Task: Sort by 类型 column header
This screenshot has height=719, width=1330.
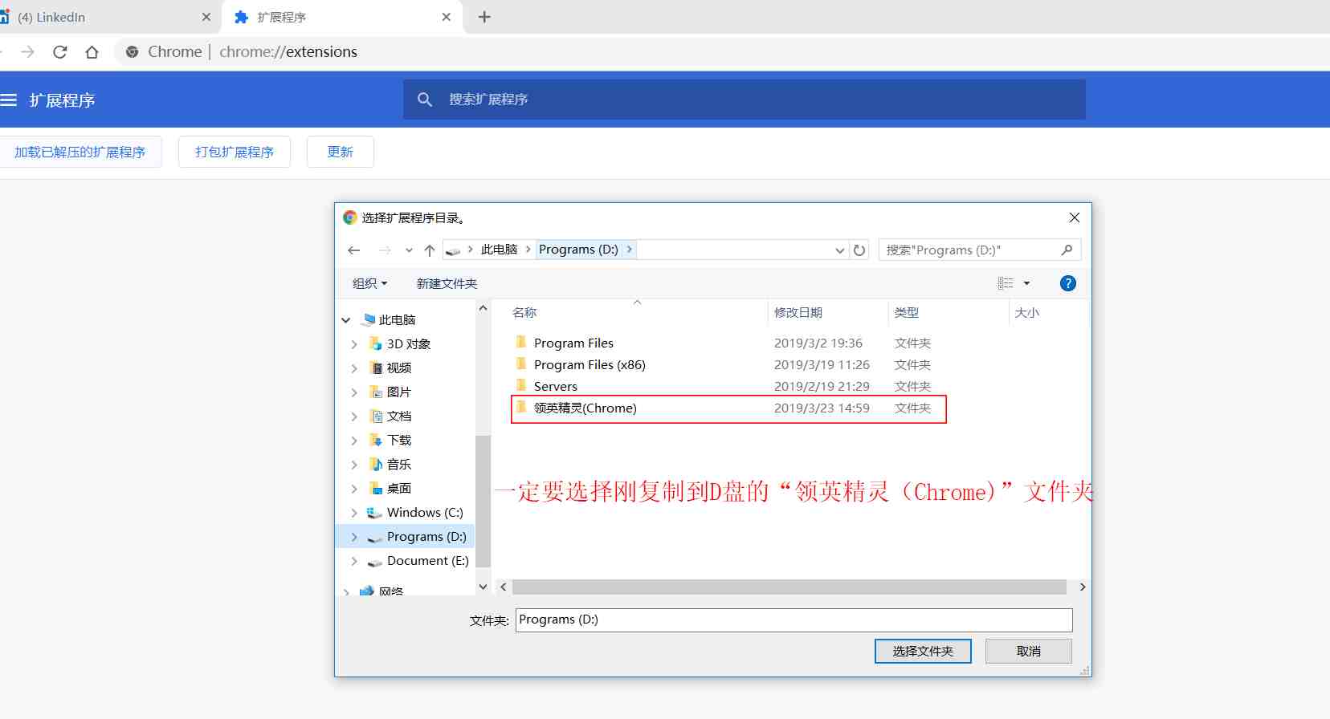Action: (x=907, y=312)
